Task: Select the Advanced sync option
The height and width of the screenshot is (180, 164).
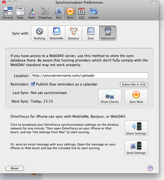Action: tap(108, 33)
